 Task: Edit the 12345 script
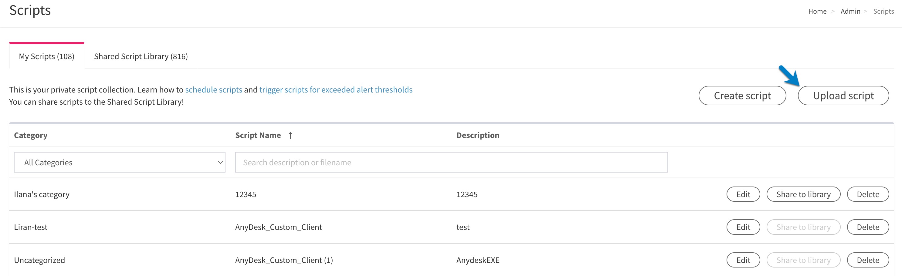tap(743, 194)
